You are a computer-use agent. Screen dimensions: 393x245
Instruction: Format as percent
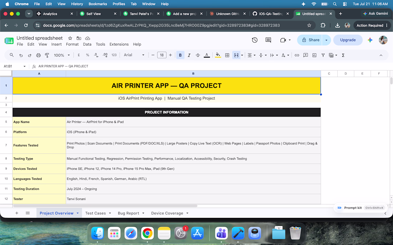(88, 55)
